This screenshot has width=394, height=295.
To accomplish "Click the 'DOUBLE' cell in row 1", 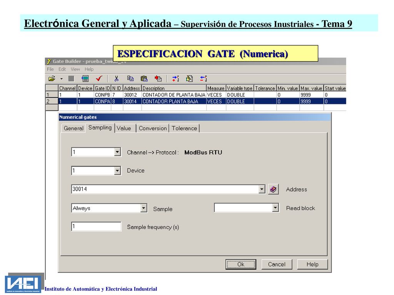I will (x=240, y=95).
